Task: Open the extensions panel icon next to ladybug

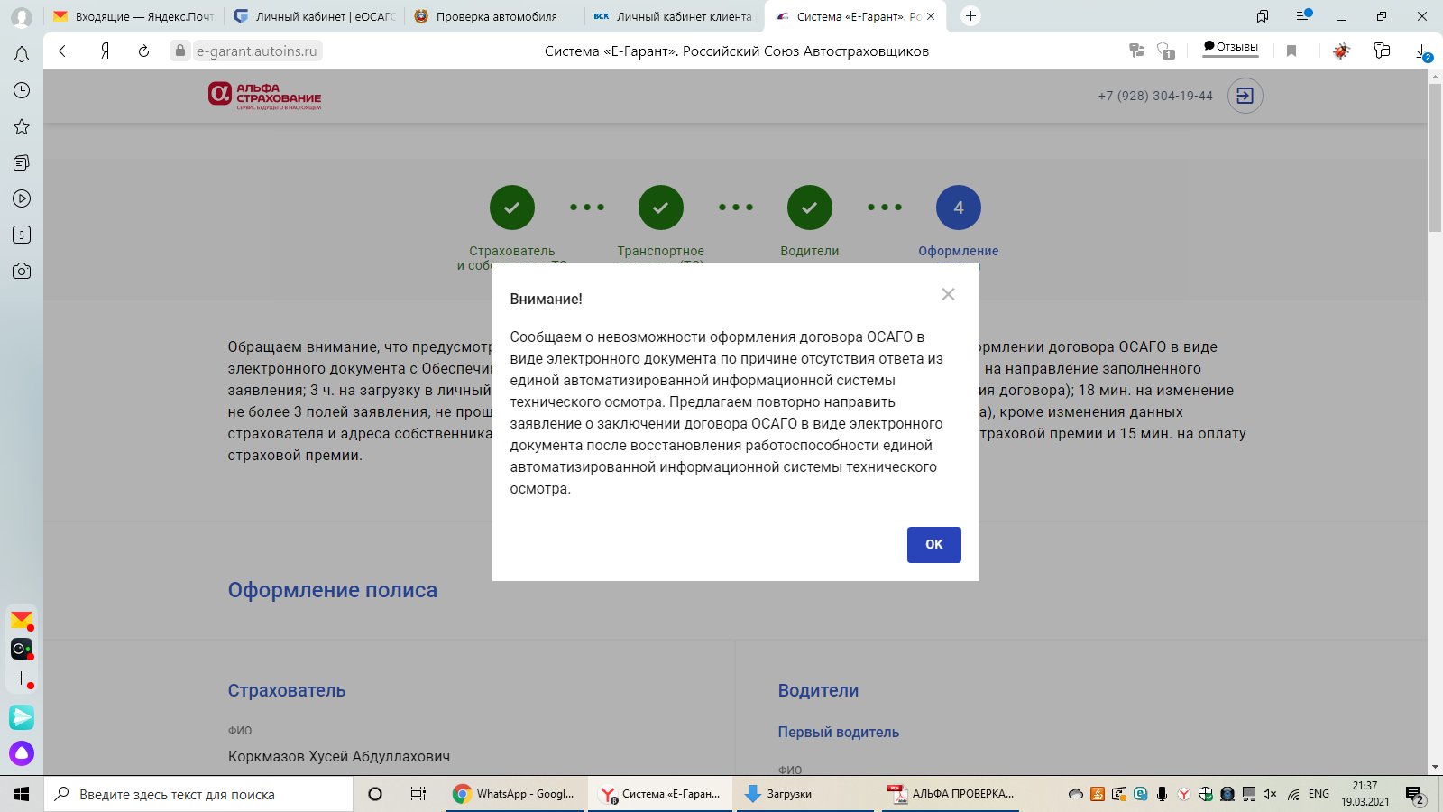Action: tap(1382, 51)
